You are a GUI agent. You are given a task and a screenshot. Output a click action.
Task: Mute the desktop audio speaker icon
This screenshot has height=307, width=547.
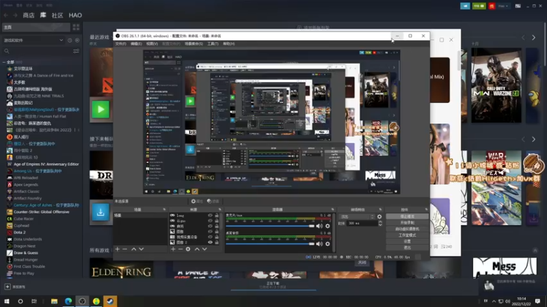[x=319, y=244]
